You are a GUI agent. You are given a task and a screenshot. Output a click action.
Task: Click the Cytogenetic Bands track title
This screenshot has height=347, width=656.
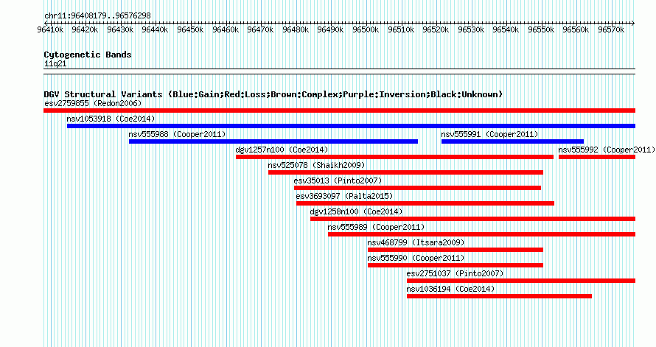tap(88, 55)
